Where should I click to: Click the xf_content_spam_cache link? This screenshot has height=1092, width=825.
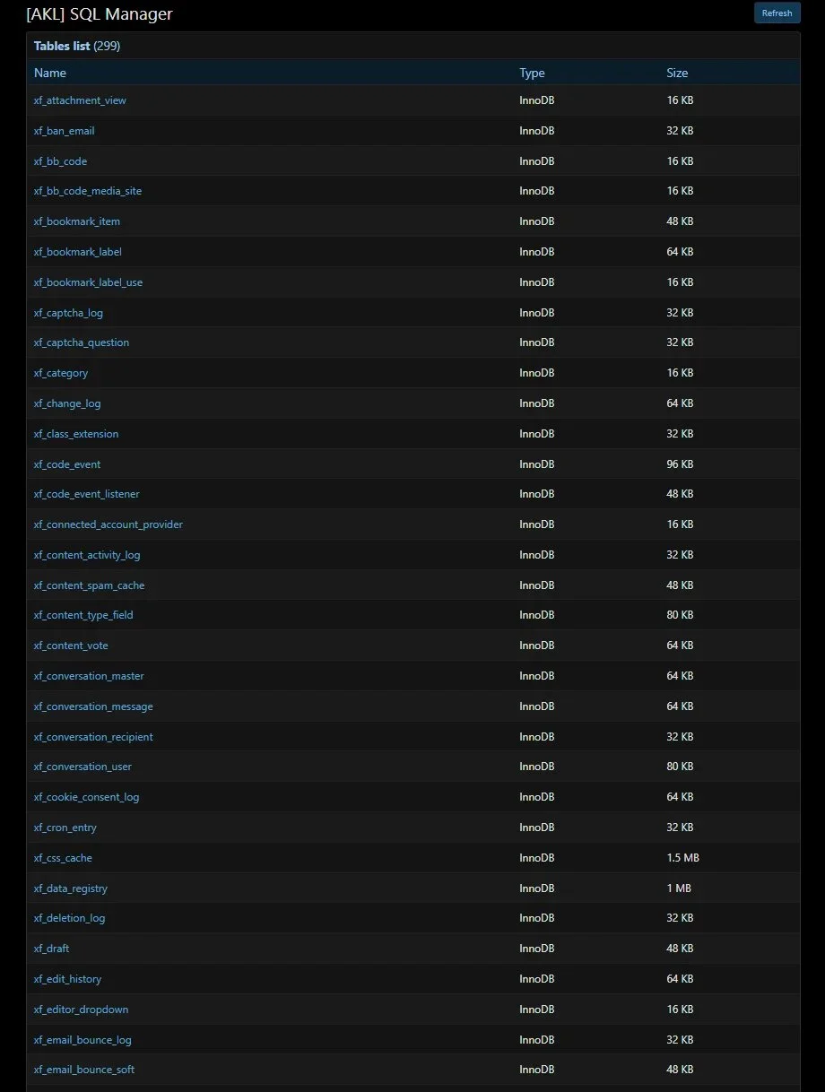(x=89, y=585)
